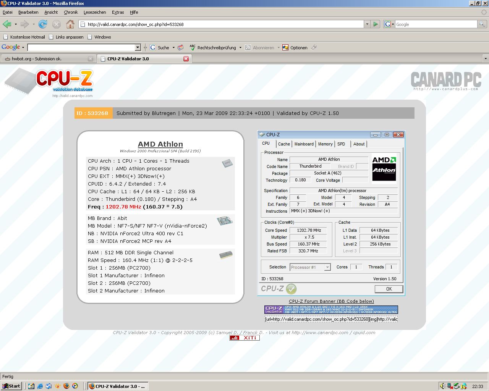Click the grey Forward arrow button
This screenshot has width=489, height=391.
[25, 24]
